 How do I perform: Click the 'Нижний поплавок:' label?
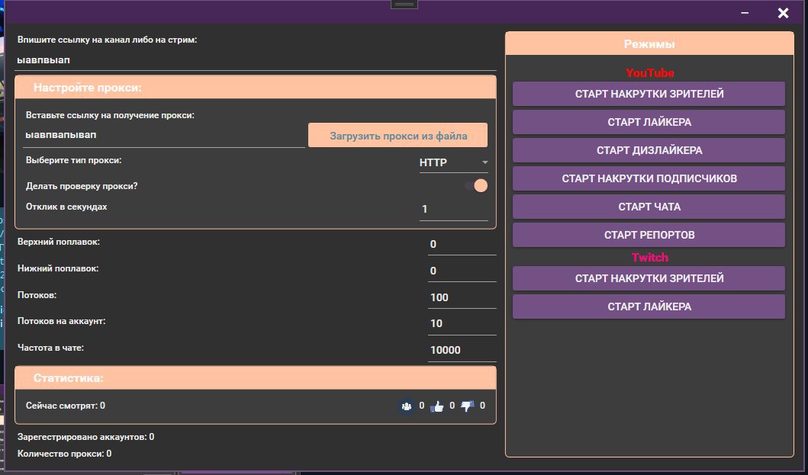point(58,268)
